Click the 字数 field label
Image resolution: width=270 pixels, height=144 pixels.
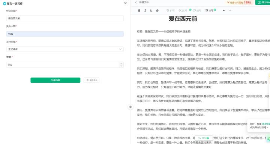coord(9,57)
